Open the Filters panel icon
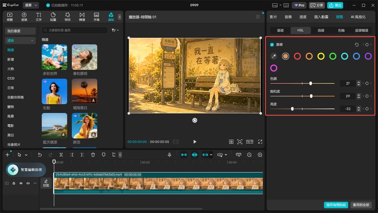378x213 pixels. click(x=111, y=17)
